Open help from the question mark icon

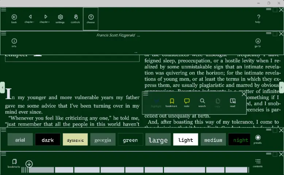pyautogui.click(x=258, y=19)
